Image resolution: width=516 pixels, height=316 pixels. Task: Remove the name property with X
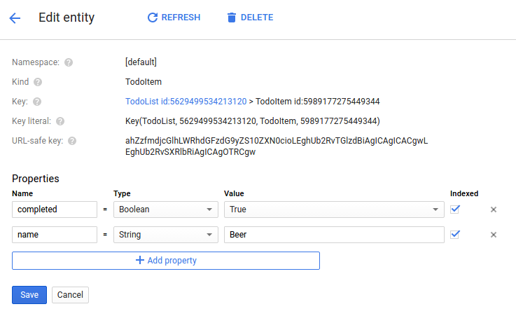tap(493, 235)
